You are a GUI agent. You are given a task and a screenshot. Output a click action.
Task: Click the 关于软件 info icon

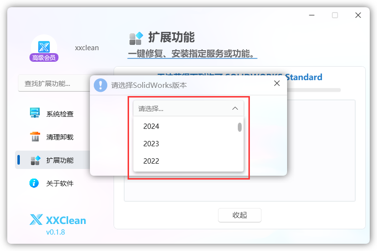tap(34, 183)
